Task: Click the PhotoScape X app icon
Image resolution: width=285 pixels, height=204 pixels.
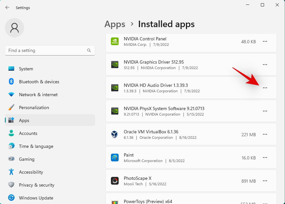Action: click(114, 181)
